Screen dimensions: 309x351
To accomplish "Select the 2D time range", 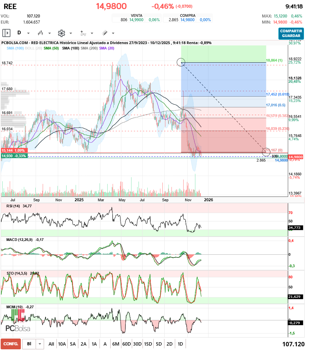I will point(169,344).
